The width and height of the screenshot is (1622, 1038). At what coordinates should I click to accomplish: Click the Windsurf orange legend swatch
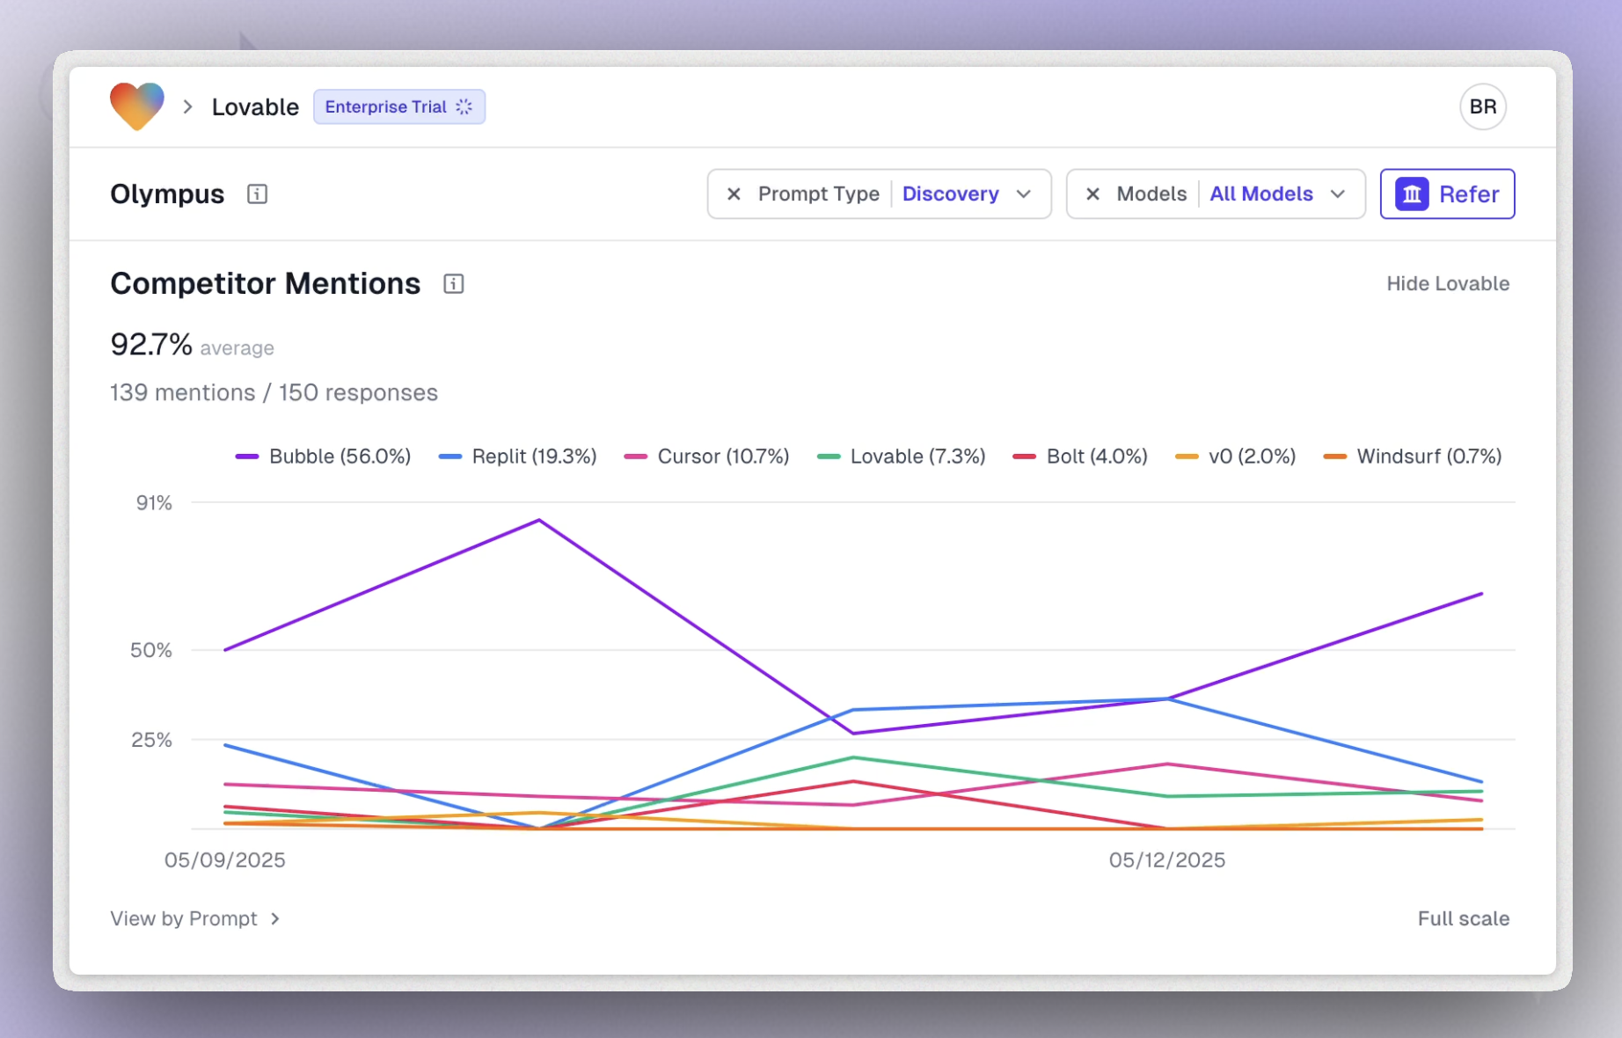pyautogui.click(x=1334, y=457)
